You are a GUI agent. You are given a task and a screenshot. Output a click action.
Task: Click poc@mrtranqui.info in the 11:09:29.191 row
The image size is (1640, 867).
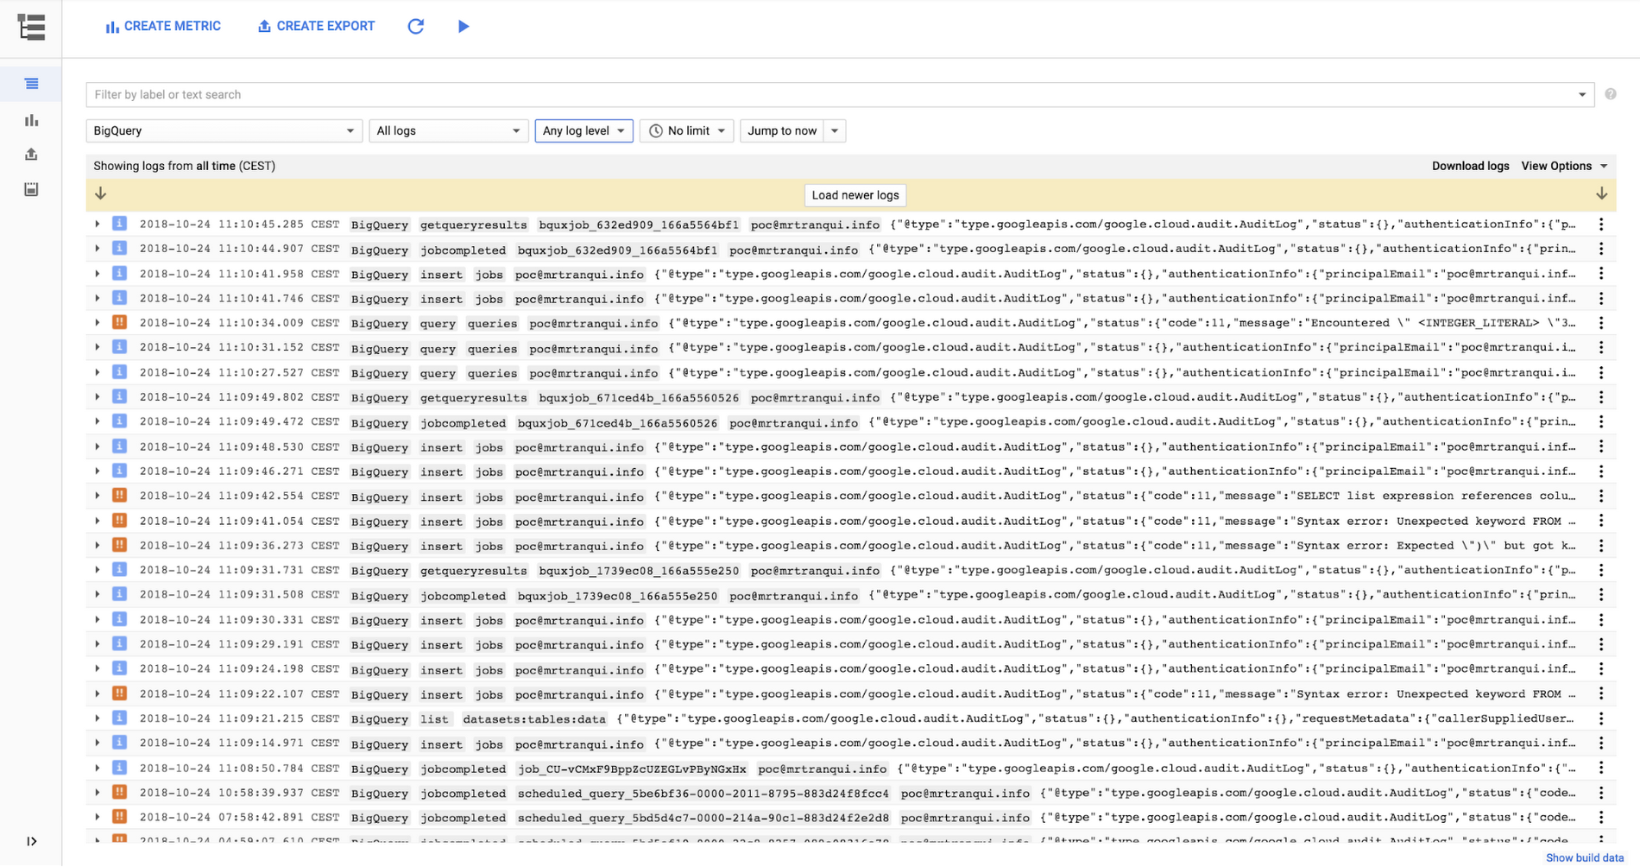[579, 645]
